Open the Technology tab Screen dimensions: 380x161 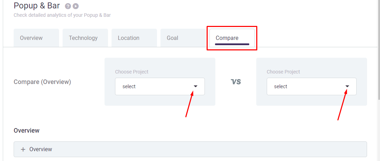85,38
